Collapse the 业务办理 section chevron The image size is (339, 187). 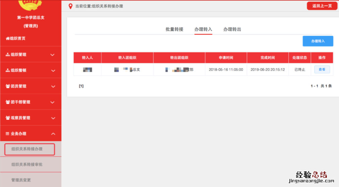53,134
